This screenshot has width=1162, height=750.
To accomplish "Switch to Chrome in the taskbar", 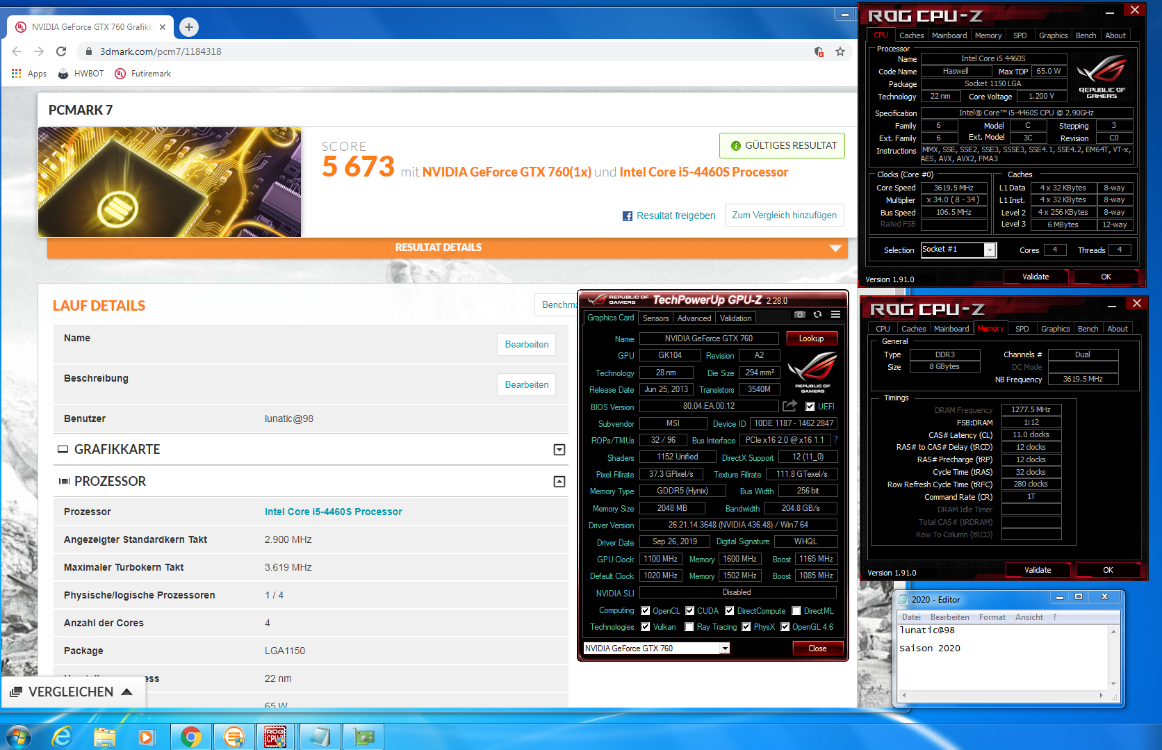I will (x=190, y=737).
